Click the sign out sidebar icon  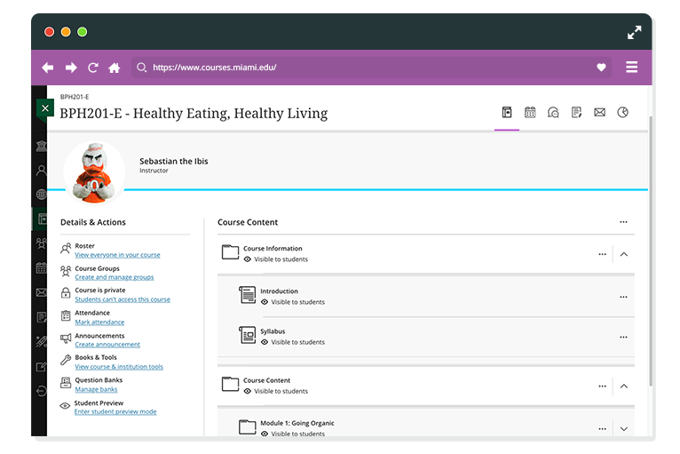pyautogui.click(x=42, y=391)
